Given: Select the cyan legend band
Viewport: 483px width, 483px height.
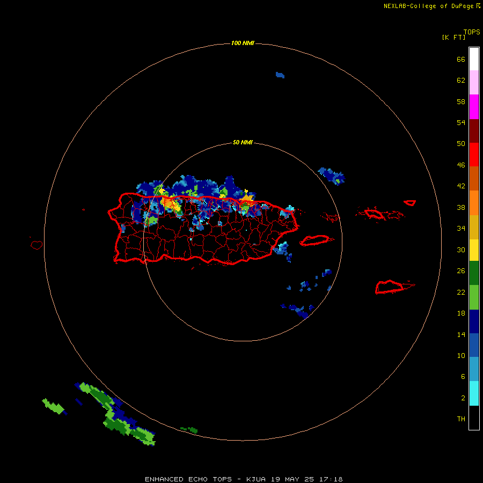Looking at the screenshot, I should tap(474, 393).
